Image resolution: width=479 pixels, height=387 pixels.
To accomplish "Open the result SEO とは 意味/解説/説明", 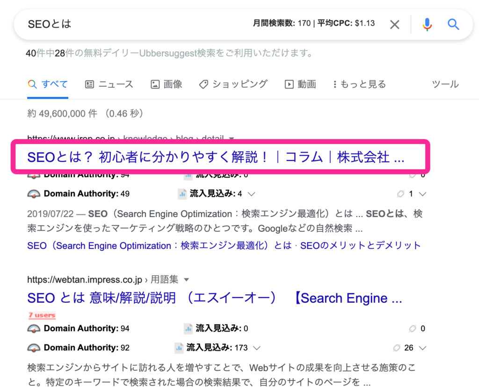I will [x=214, y=298].
